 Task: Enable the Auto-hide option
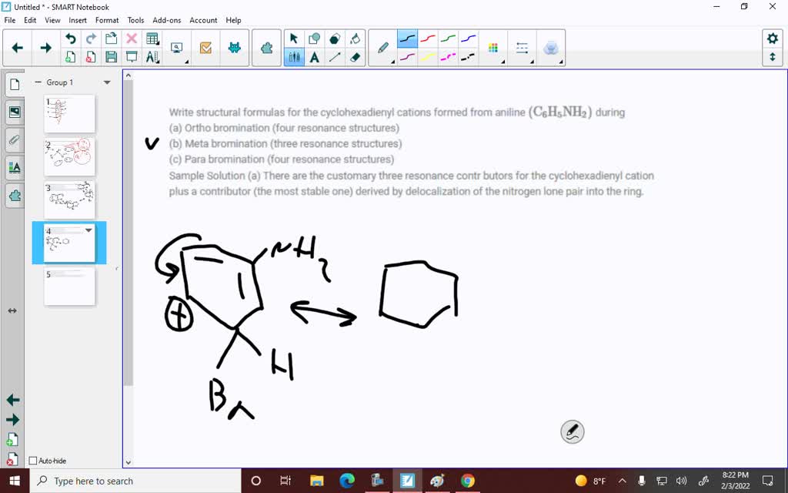point(35,461)
